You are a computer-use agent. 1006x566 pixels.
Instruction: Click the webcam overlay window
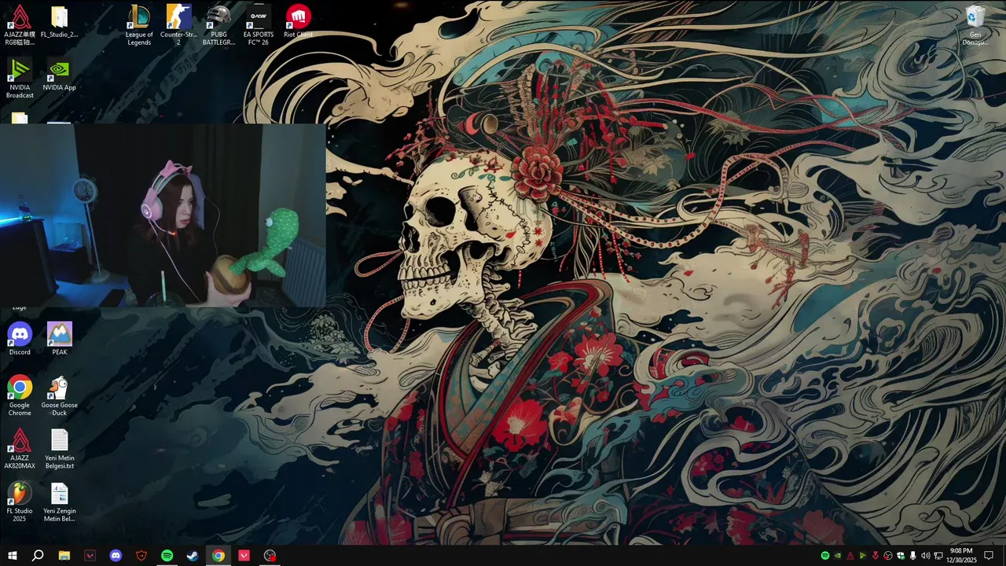[x=163, y=215]
